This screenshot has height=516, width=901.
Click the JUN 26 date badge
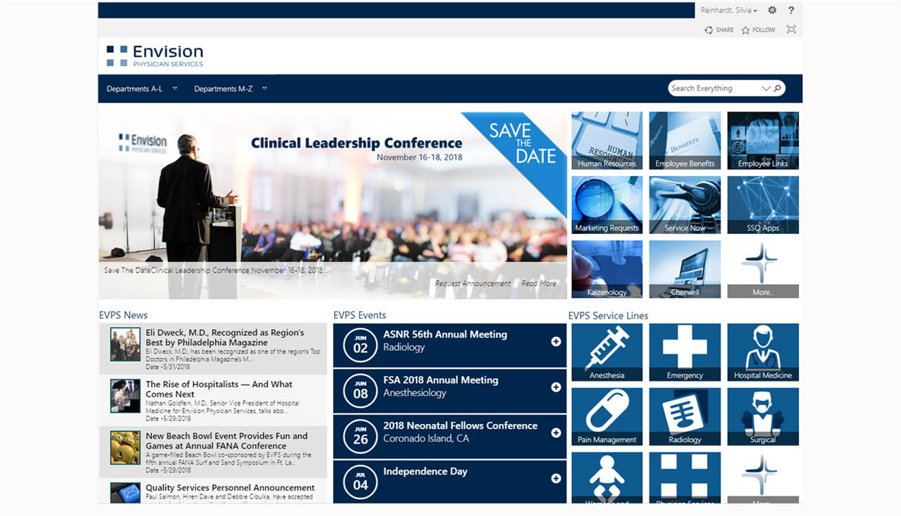click(x=361, y=436)
